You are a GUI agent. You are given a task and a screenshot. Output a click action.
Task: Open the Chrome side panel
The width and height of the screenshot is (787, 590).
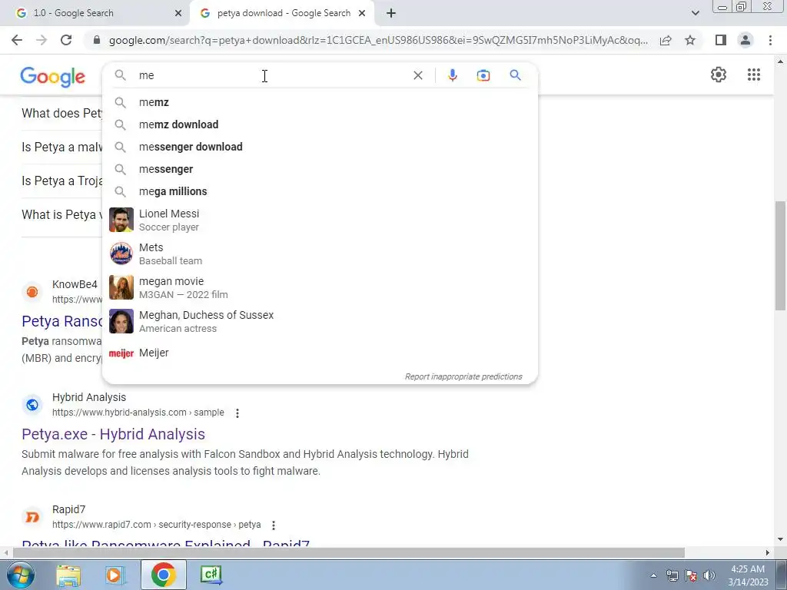[x=721, y=40]
